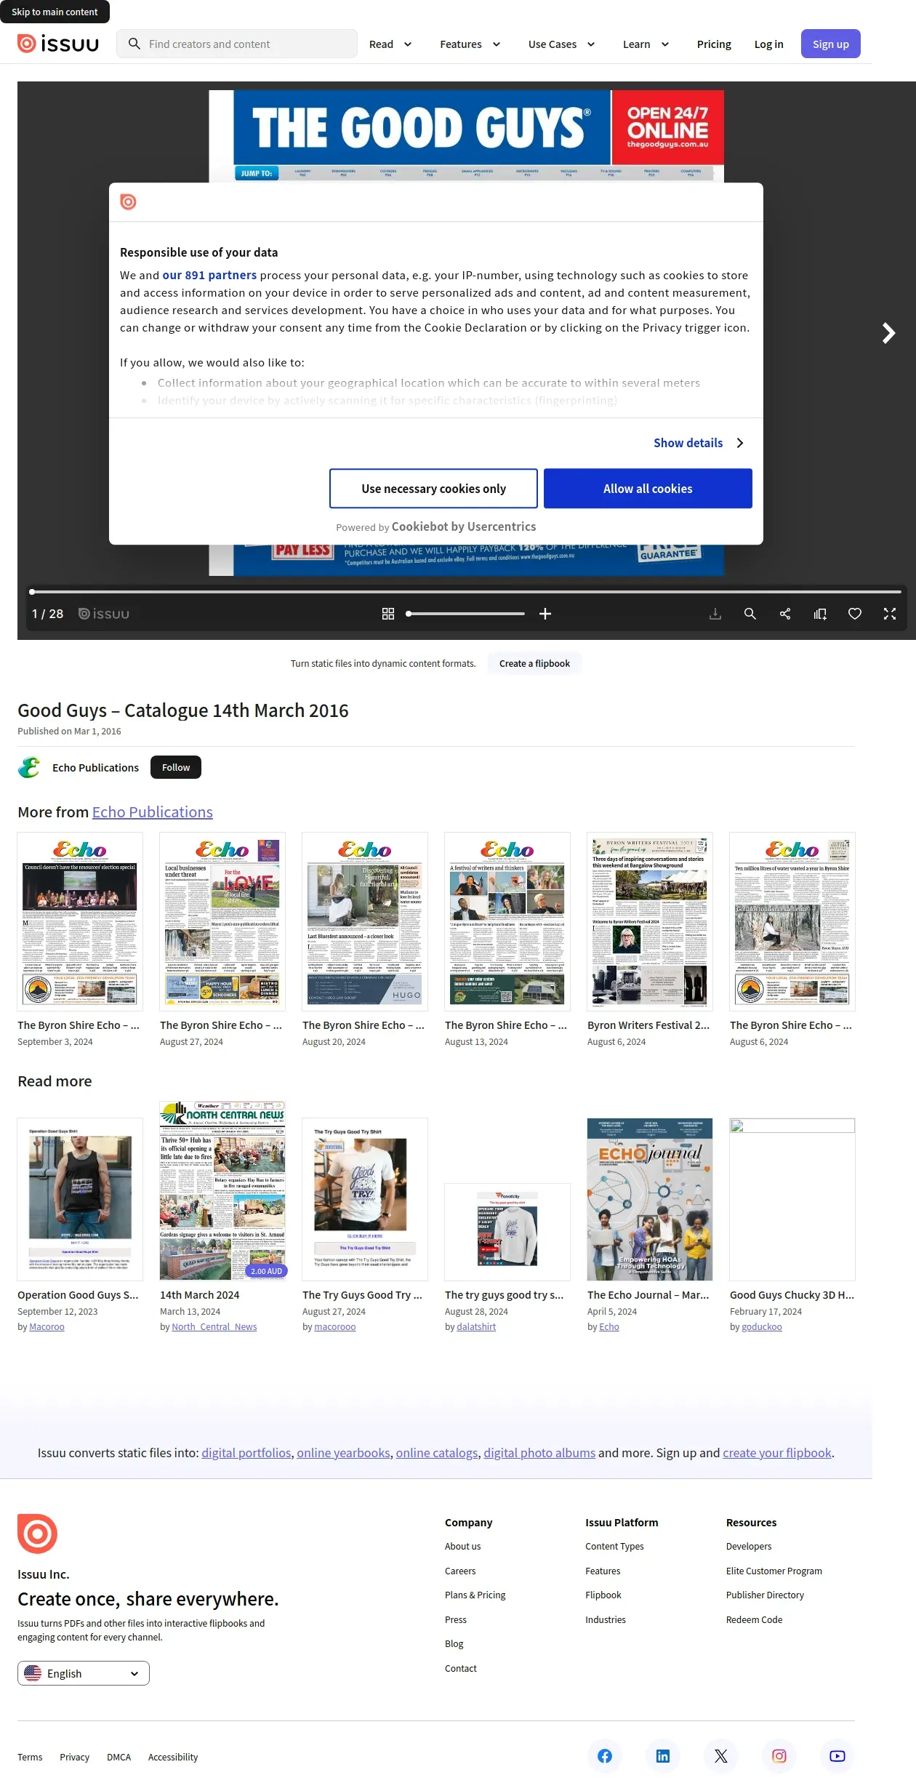
Task: Open the dalatshirt author link
Action: tap(476, 1326)
